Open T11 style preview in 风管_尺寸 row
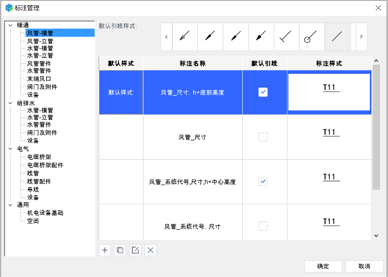The image size is (388, 277). pyautogui.click(x=329, y=137)
